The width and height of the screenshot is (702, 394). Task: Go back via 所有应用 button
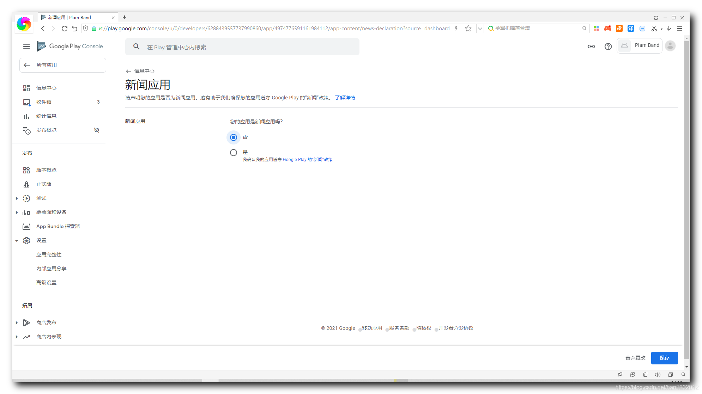pyautogui.click(x=62, y=65)
